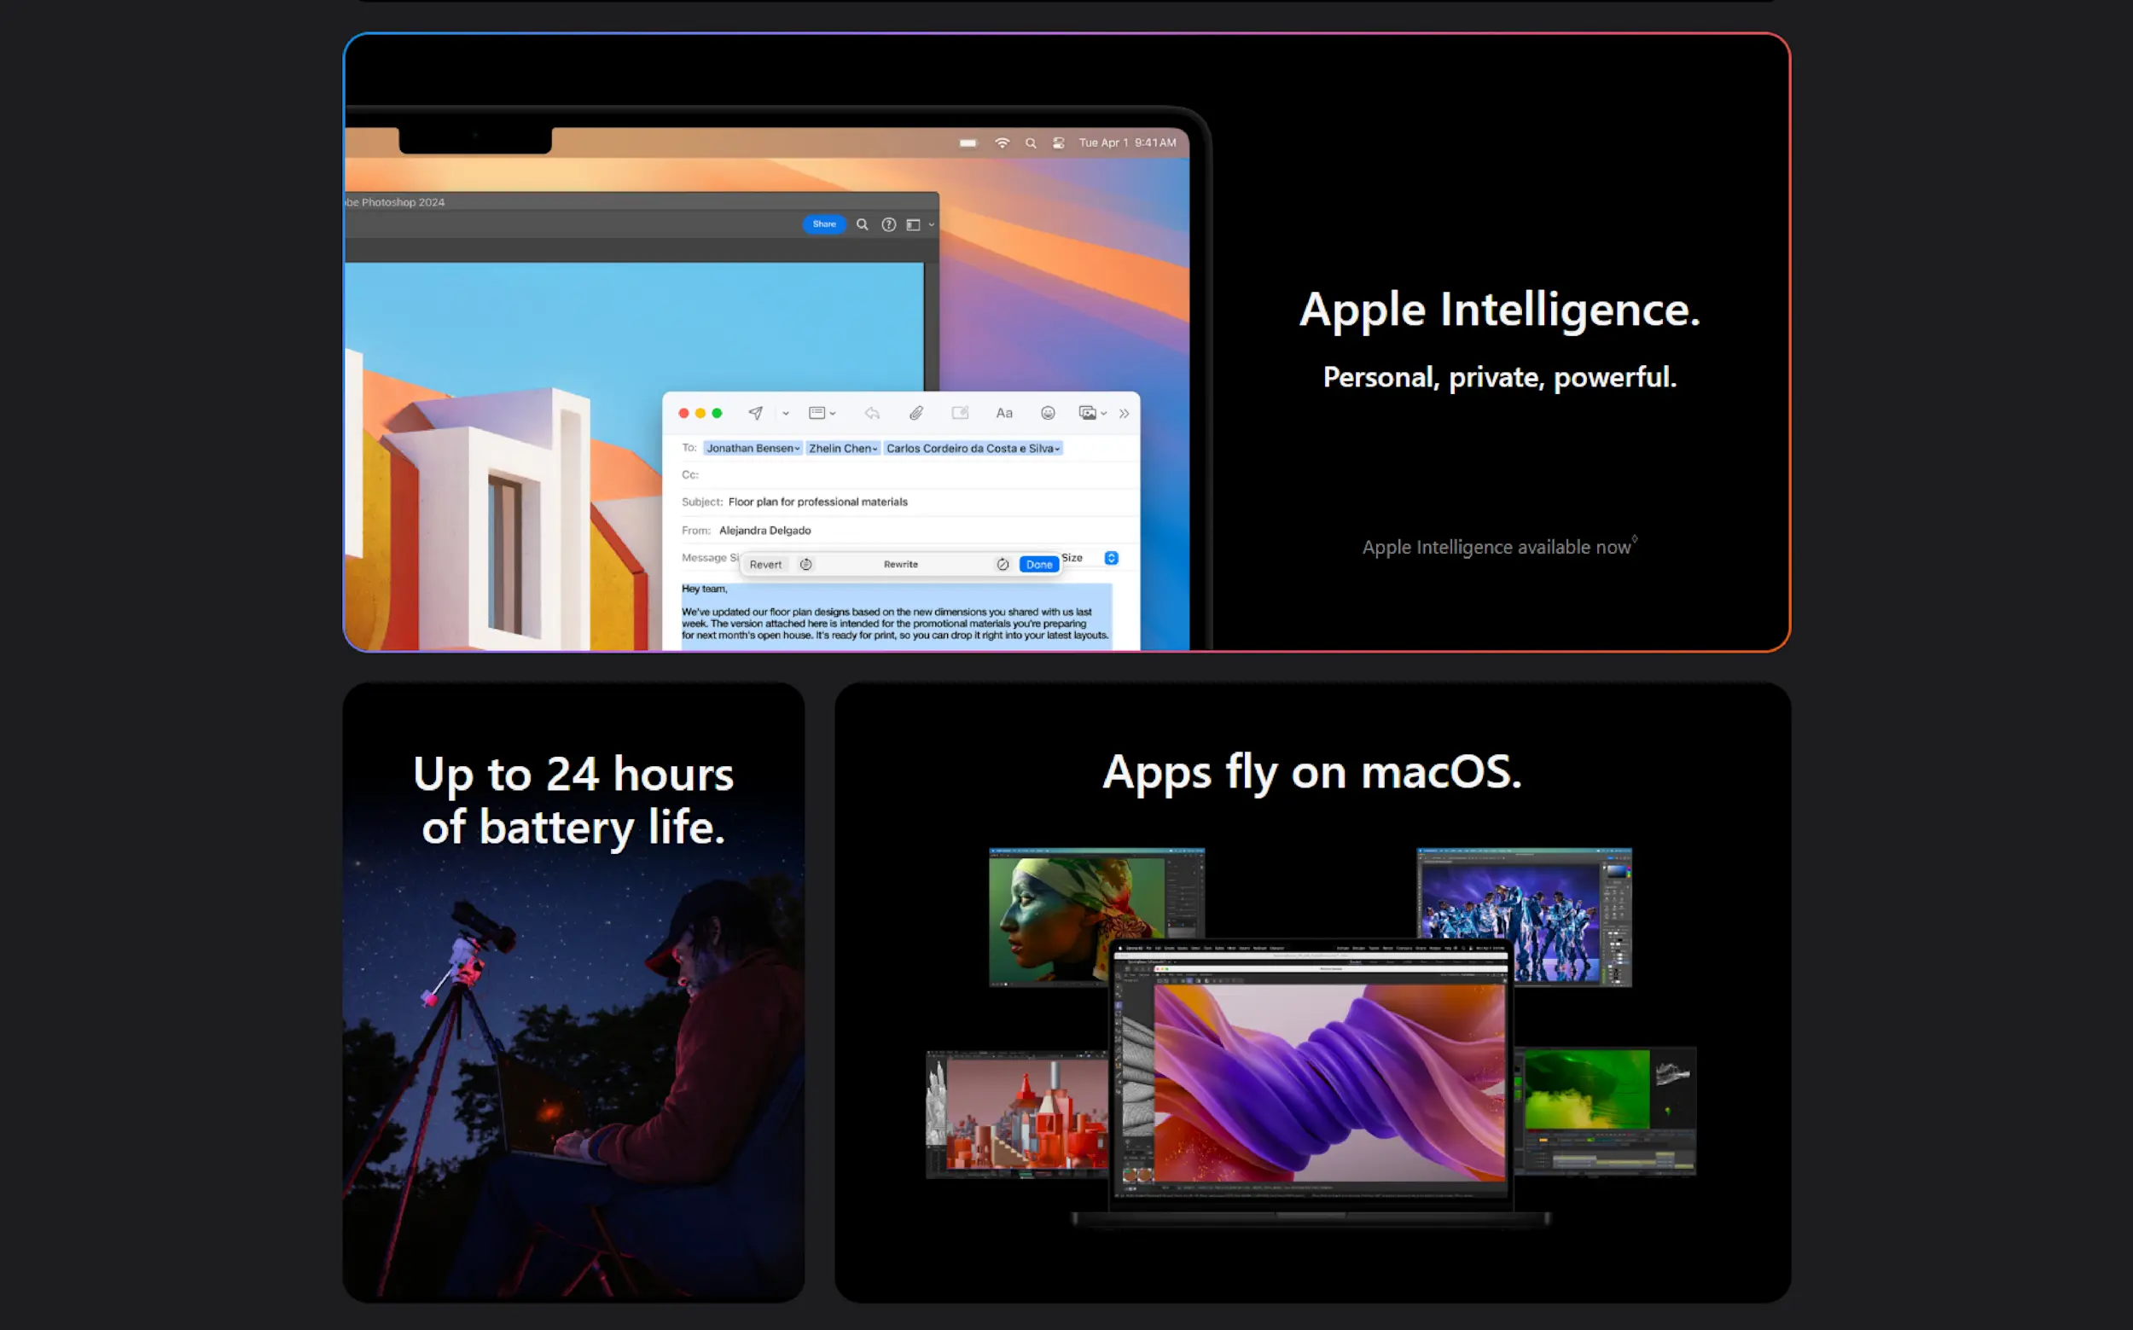The image size is (2133, 1330).
Task: Click the battery icon in the menu bar
Action: point(968,143)
